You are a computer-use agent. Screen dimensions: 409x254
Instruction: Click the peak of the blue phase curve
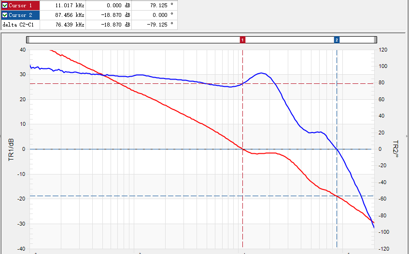click(x=261, y=73)
